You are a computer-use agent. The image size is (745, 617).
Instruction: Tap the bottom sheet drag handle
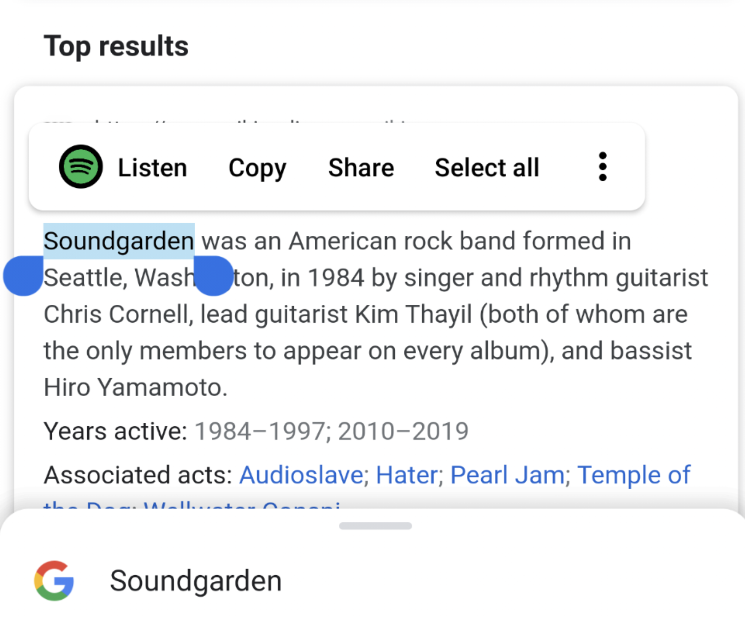click(x=375, y=526)
